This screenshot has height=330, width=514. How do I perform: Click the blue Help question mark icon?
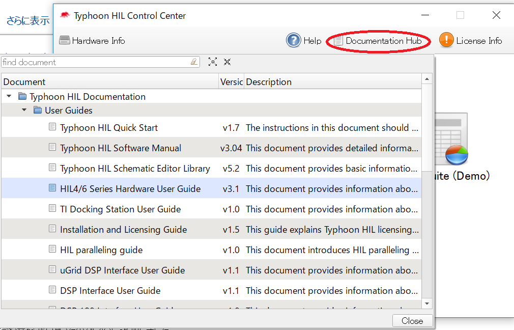(x=294, y=40)
